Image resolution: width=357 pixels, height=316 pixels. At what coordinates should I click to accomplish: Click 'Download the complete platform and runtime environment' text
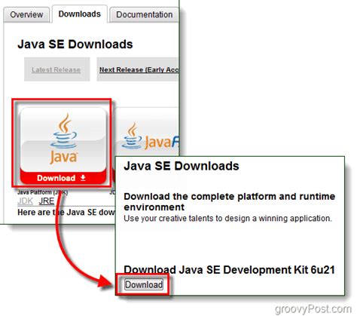click(230, 201)
